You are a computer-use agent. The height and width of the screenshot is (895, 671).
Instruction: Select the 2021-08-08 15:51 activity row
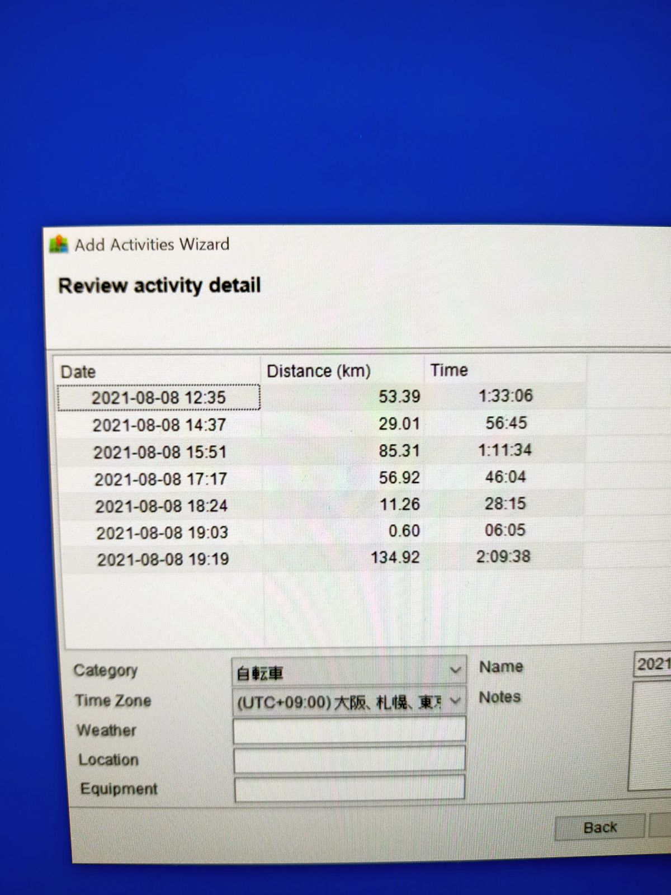tap(160, 452)
